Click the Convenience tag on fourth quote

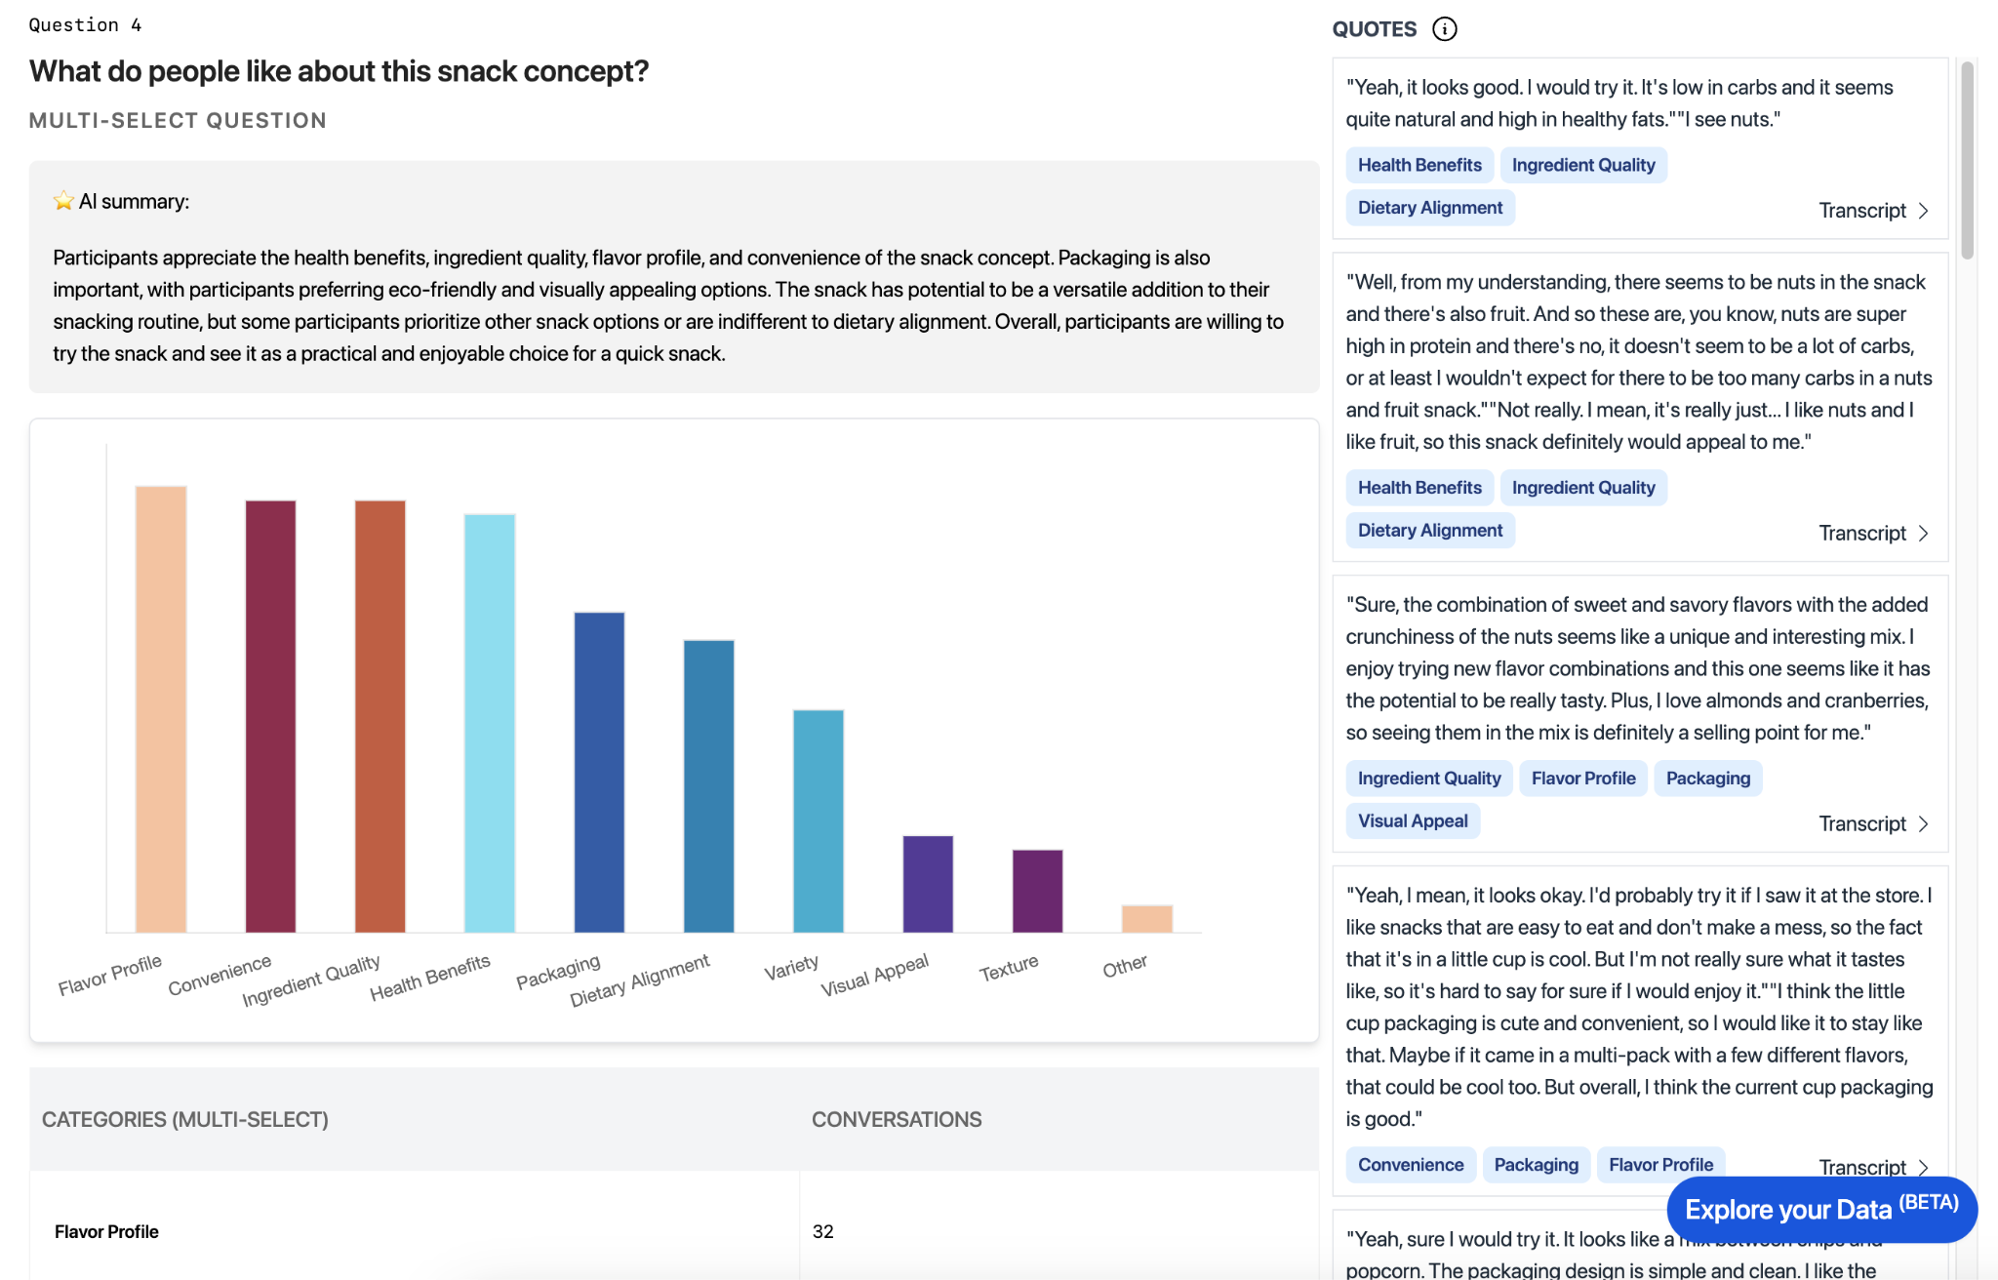click(1411, 1165)
